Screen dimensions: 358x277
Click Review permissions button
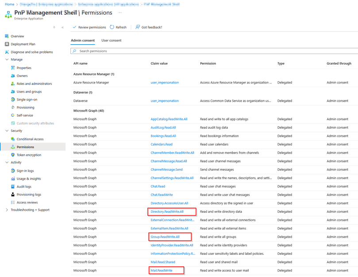coord(89,27)
